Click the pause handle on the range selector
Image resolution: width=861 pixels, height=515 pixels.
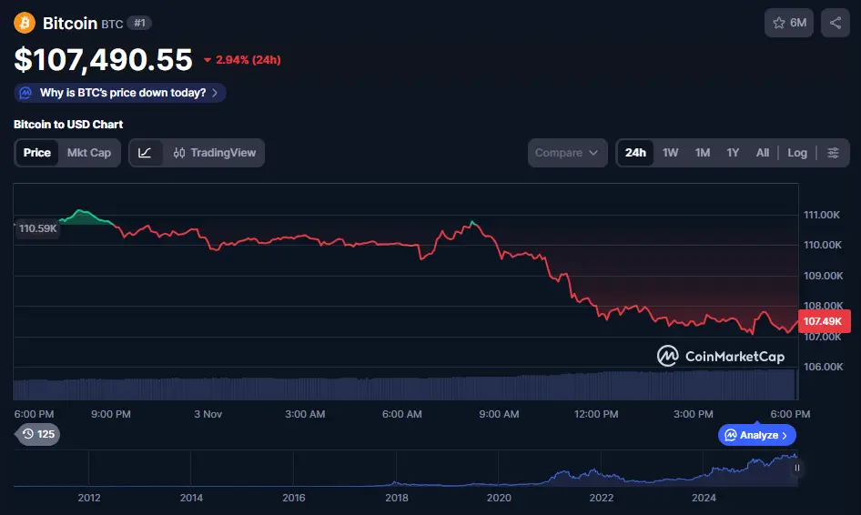coord(796,468)
